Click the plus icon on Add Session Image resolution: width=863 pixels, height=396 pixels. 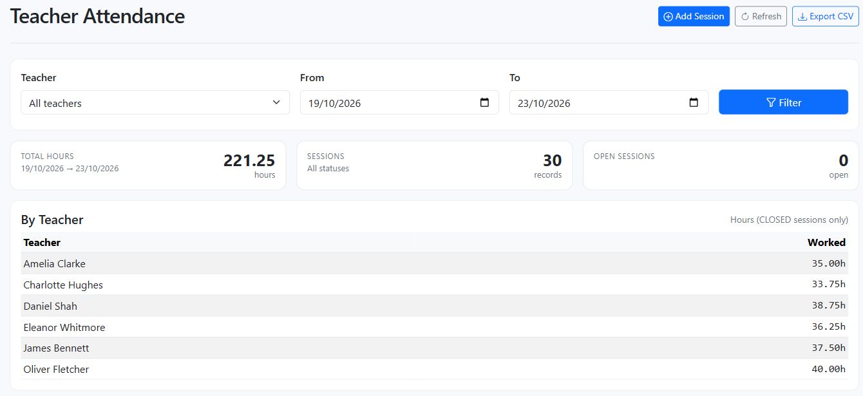[668, 17]
